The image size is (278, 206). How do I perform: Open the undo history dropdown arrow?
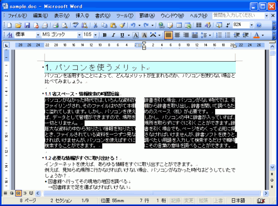tap(140, 26)
